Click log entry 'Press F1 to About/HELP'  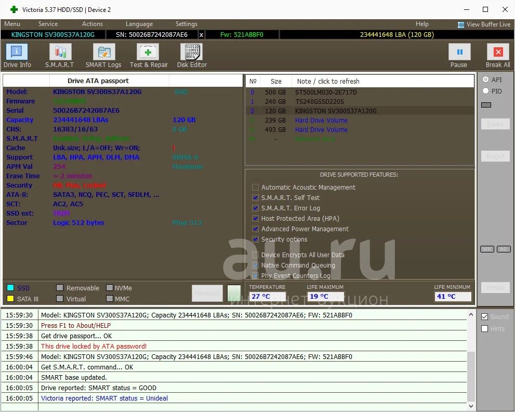(76, 325)
